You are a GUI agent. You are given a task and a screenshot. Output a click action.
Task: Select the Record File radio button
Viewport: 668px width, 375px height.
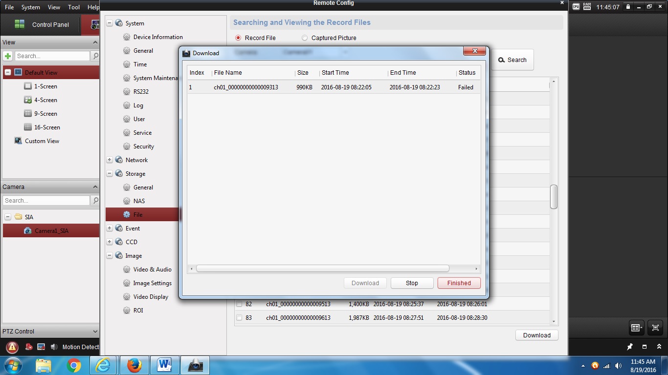point(238,38)
